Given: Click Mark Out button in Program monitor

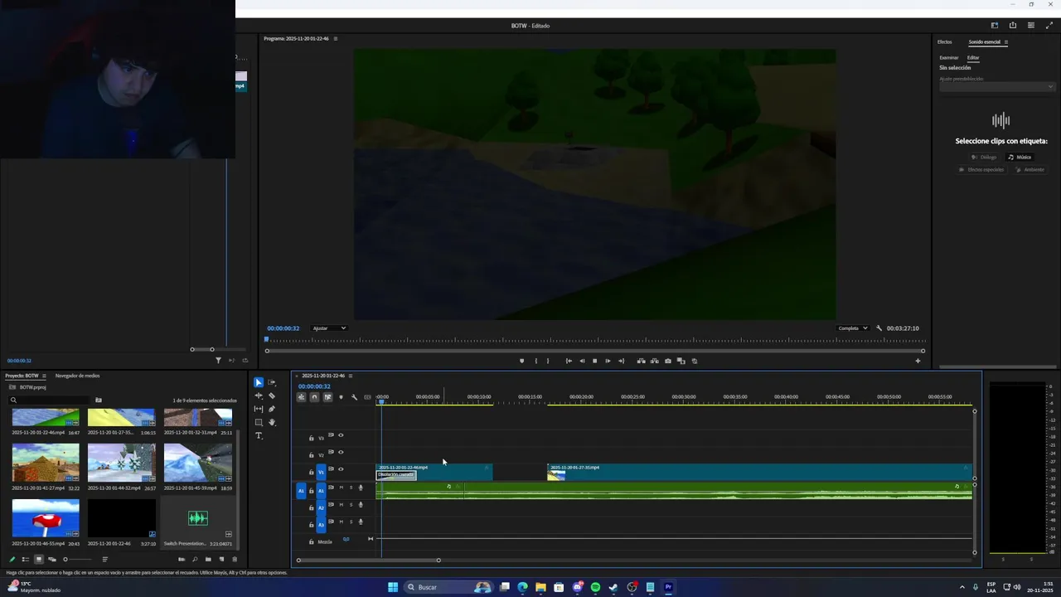Looking at the screenshot, I should [x=548, y=361].
